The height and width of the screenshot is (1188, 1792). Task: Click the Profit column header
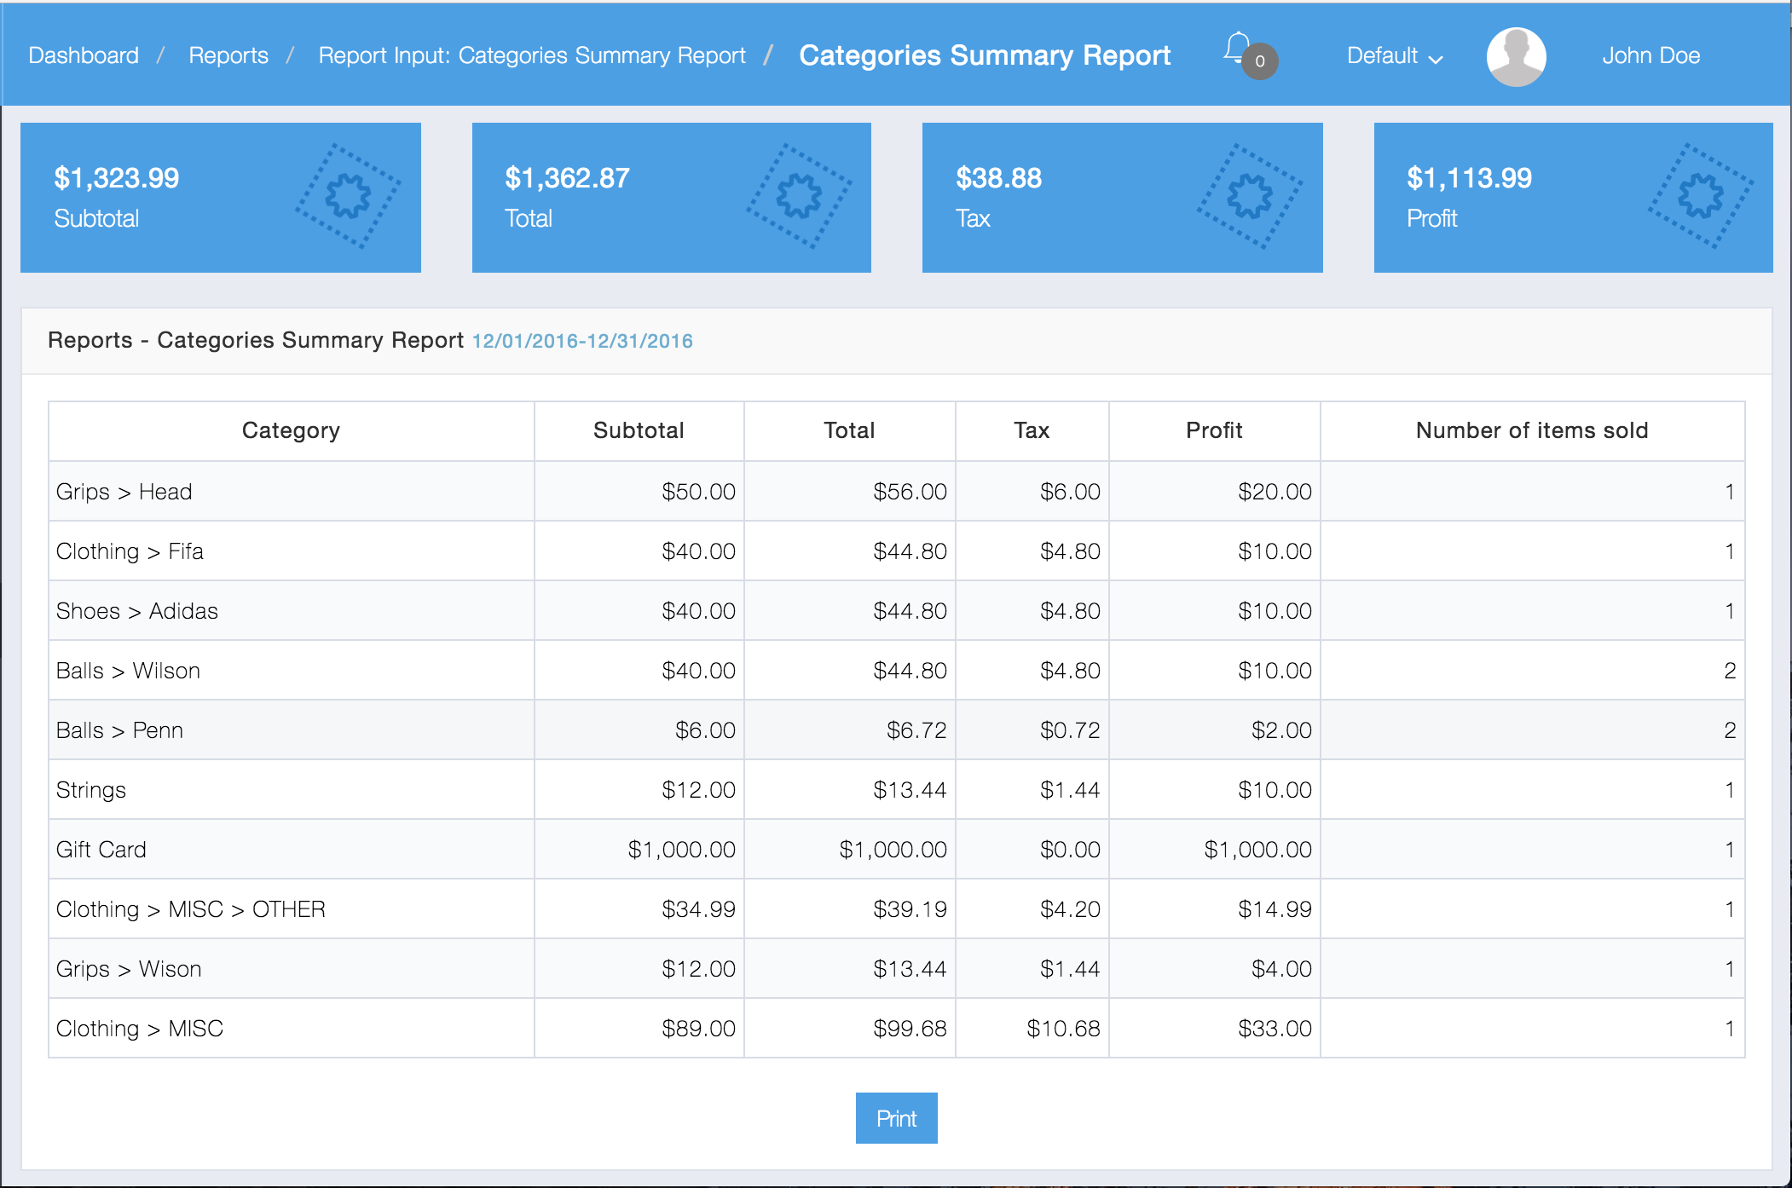tap(1214, 430)
